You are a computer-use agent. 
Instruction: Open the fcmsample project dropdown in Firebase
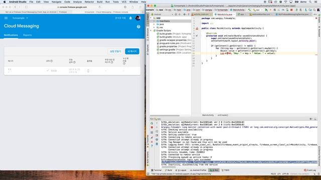[x=20, y=18]
